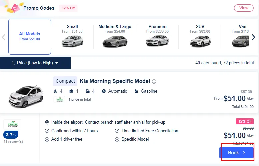Click the luggage count icon
This screenshot has width=259, height=166.
(71, 91)
